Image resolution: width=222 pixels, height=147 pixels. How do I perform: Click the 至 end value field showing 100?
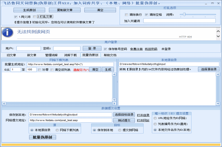point(31,70)
